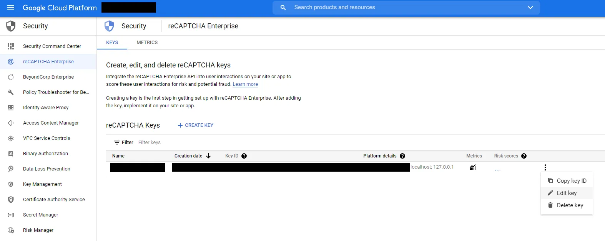605x241 pixels.
Task: Click the Platform details column header
Action: (380, 156)
